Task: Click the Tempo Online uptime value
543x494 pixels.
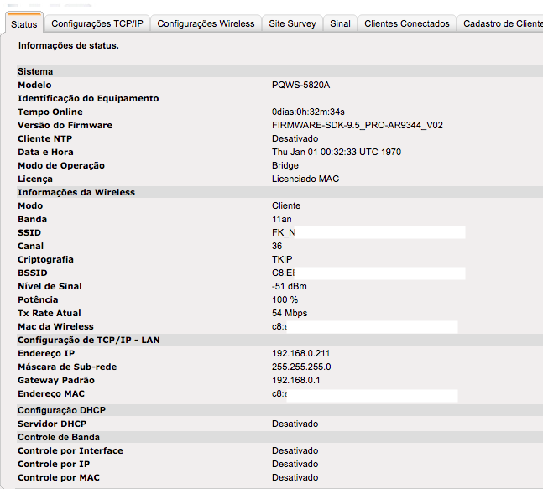Action: point(308,112)
